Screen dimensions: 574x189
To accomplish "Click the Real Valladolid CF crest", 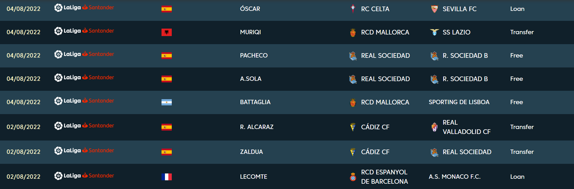I will tap(434, 127).
